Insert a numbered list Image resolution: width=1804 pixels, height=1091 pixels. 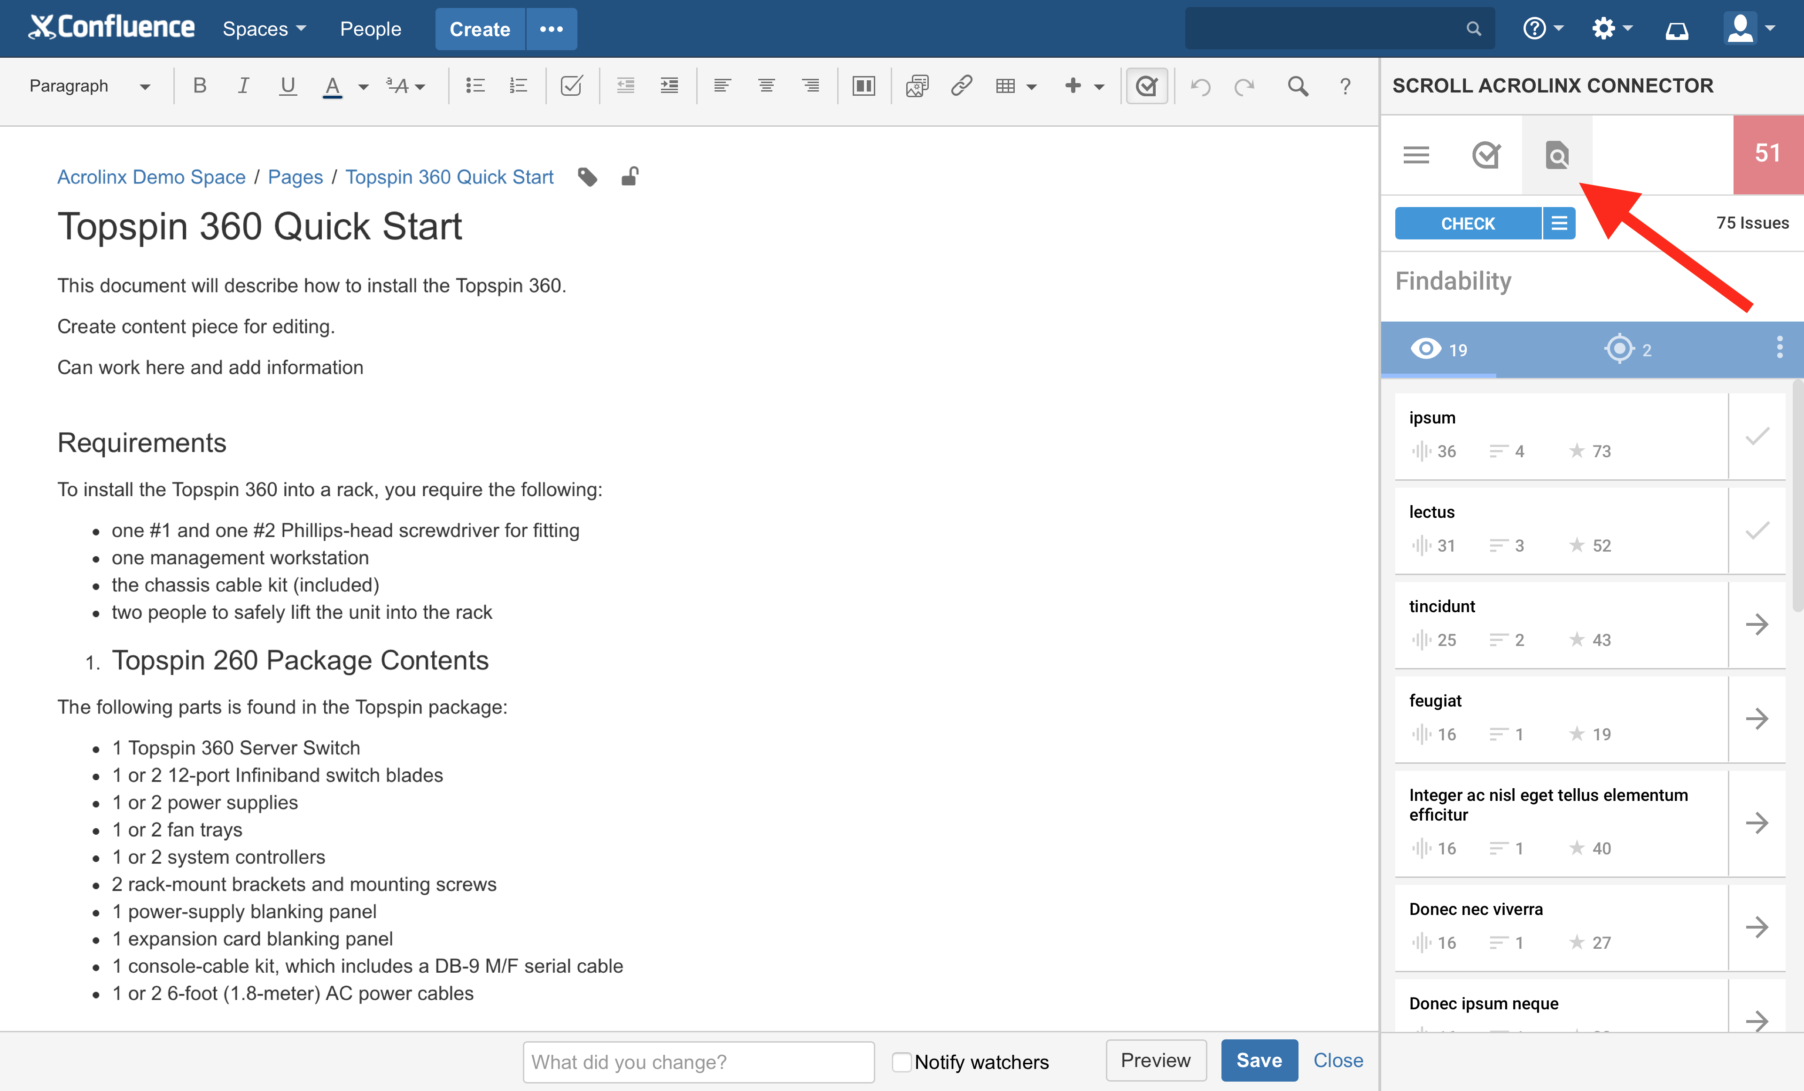coord(518,85)
